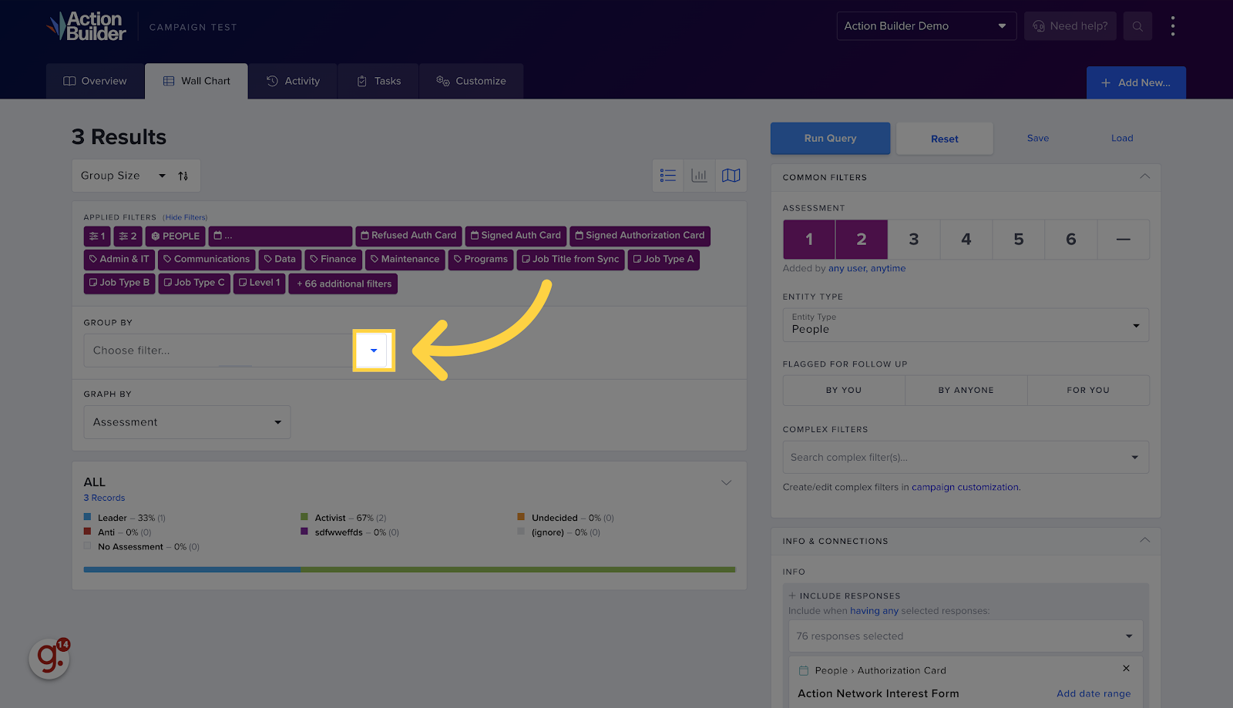Viewport: 1233px width, 708px height.
Task: Open the Customize tab
Action: (x=471, y=80)
